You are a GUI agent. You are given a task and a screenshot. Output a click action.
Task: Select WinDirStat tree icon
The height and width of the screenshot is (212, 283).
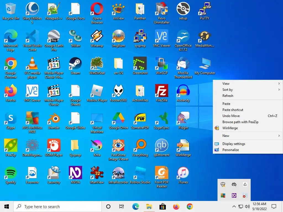(97, 66)
